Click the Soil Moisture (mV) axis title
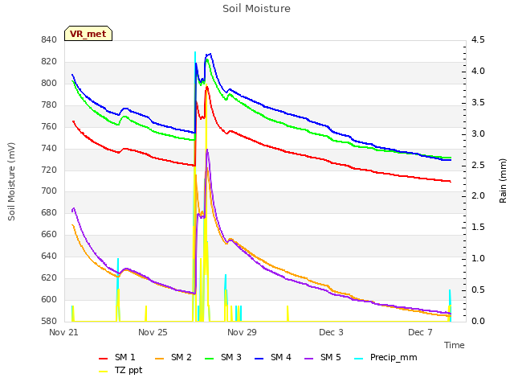Screen dimensions: 514x386 (11, 182)
